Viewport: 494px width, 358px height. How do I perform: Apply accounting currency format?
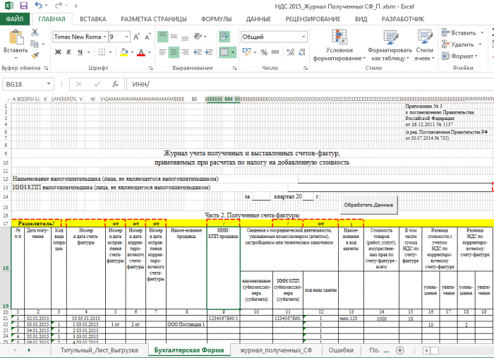(247, 52)
